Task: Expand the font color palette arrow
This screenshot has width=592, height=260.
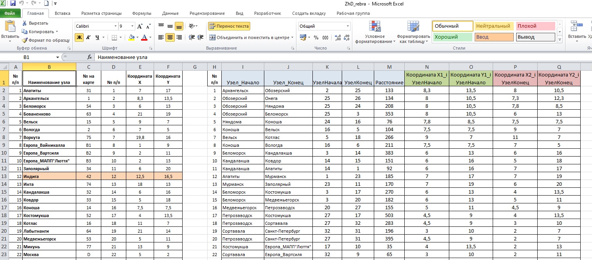Action: point(151,37)
